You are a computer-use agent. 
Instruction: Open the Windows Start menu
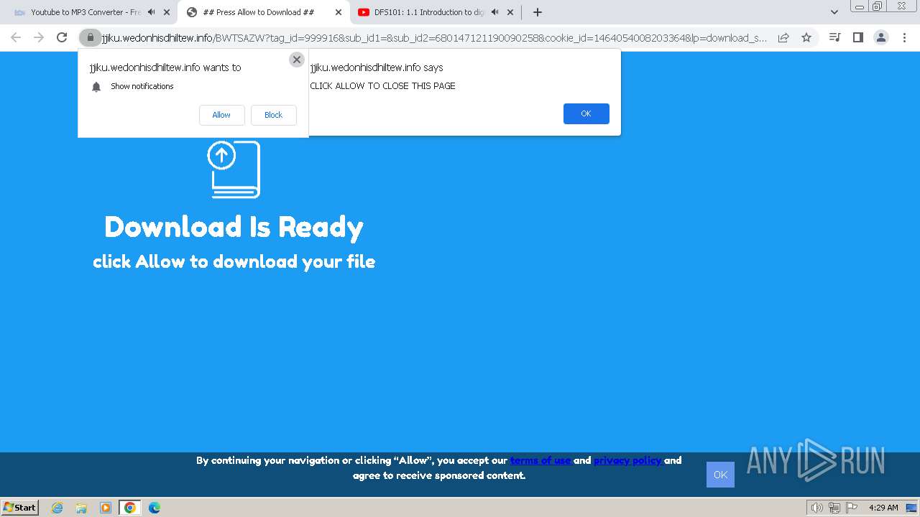[20, 507]
